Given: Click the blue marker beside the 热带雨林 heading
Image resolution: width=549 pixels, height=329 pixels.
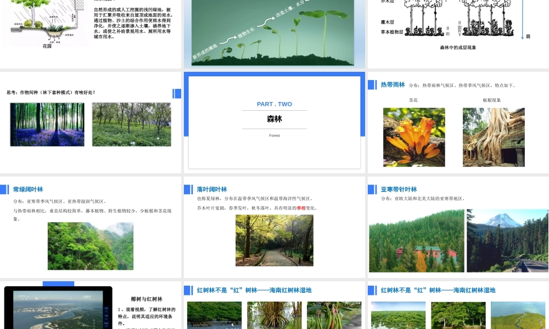Looking at the screenshot, I should point(372,85).
